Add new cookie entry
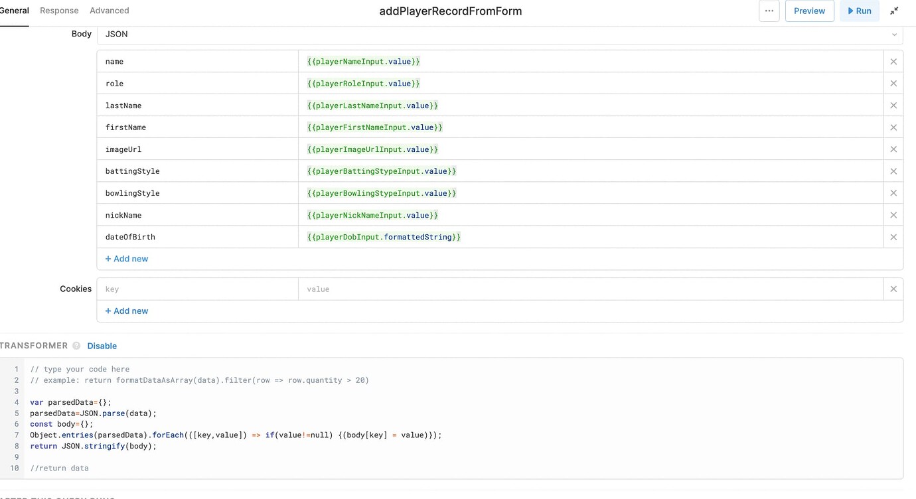This screenshot has width=916, height=499. 127,311
